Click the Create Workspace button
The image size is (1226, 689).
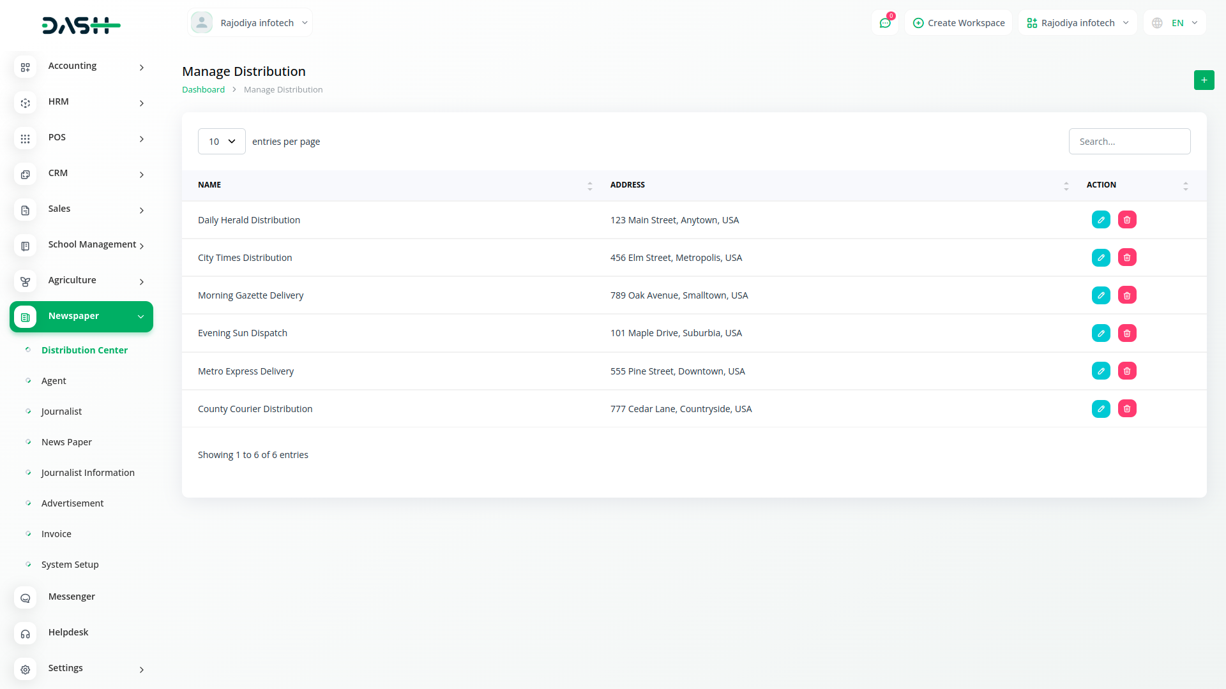pos(958,23)
